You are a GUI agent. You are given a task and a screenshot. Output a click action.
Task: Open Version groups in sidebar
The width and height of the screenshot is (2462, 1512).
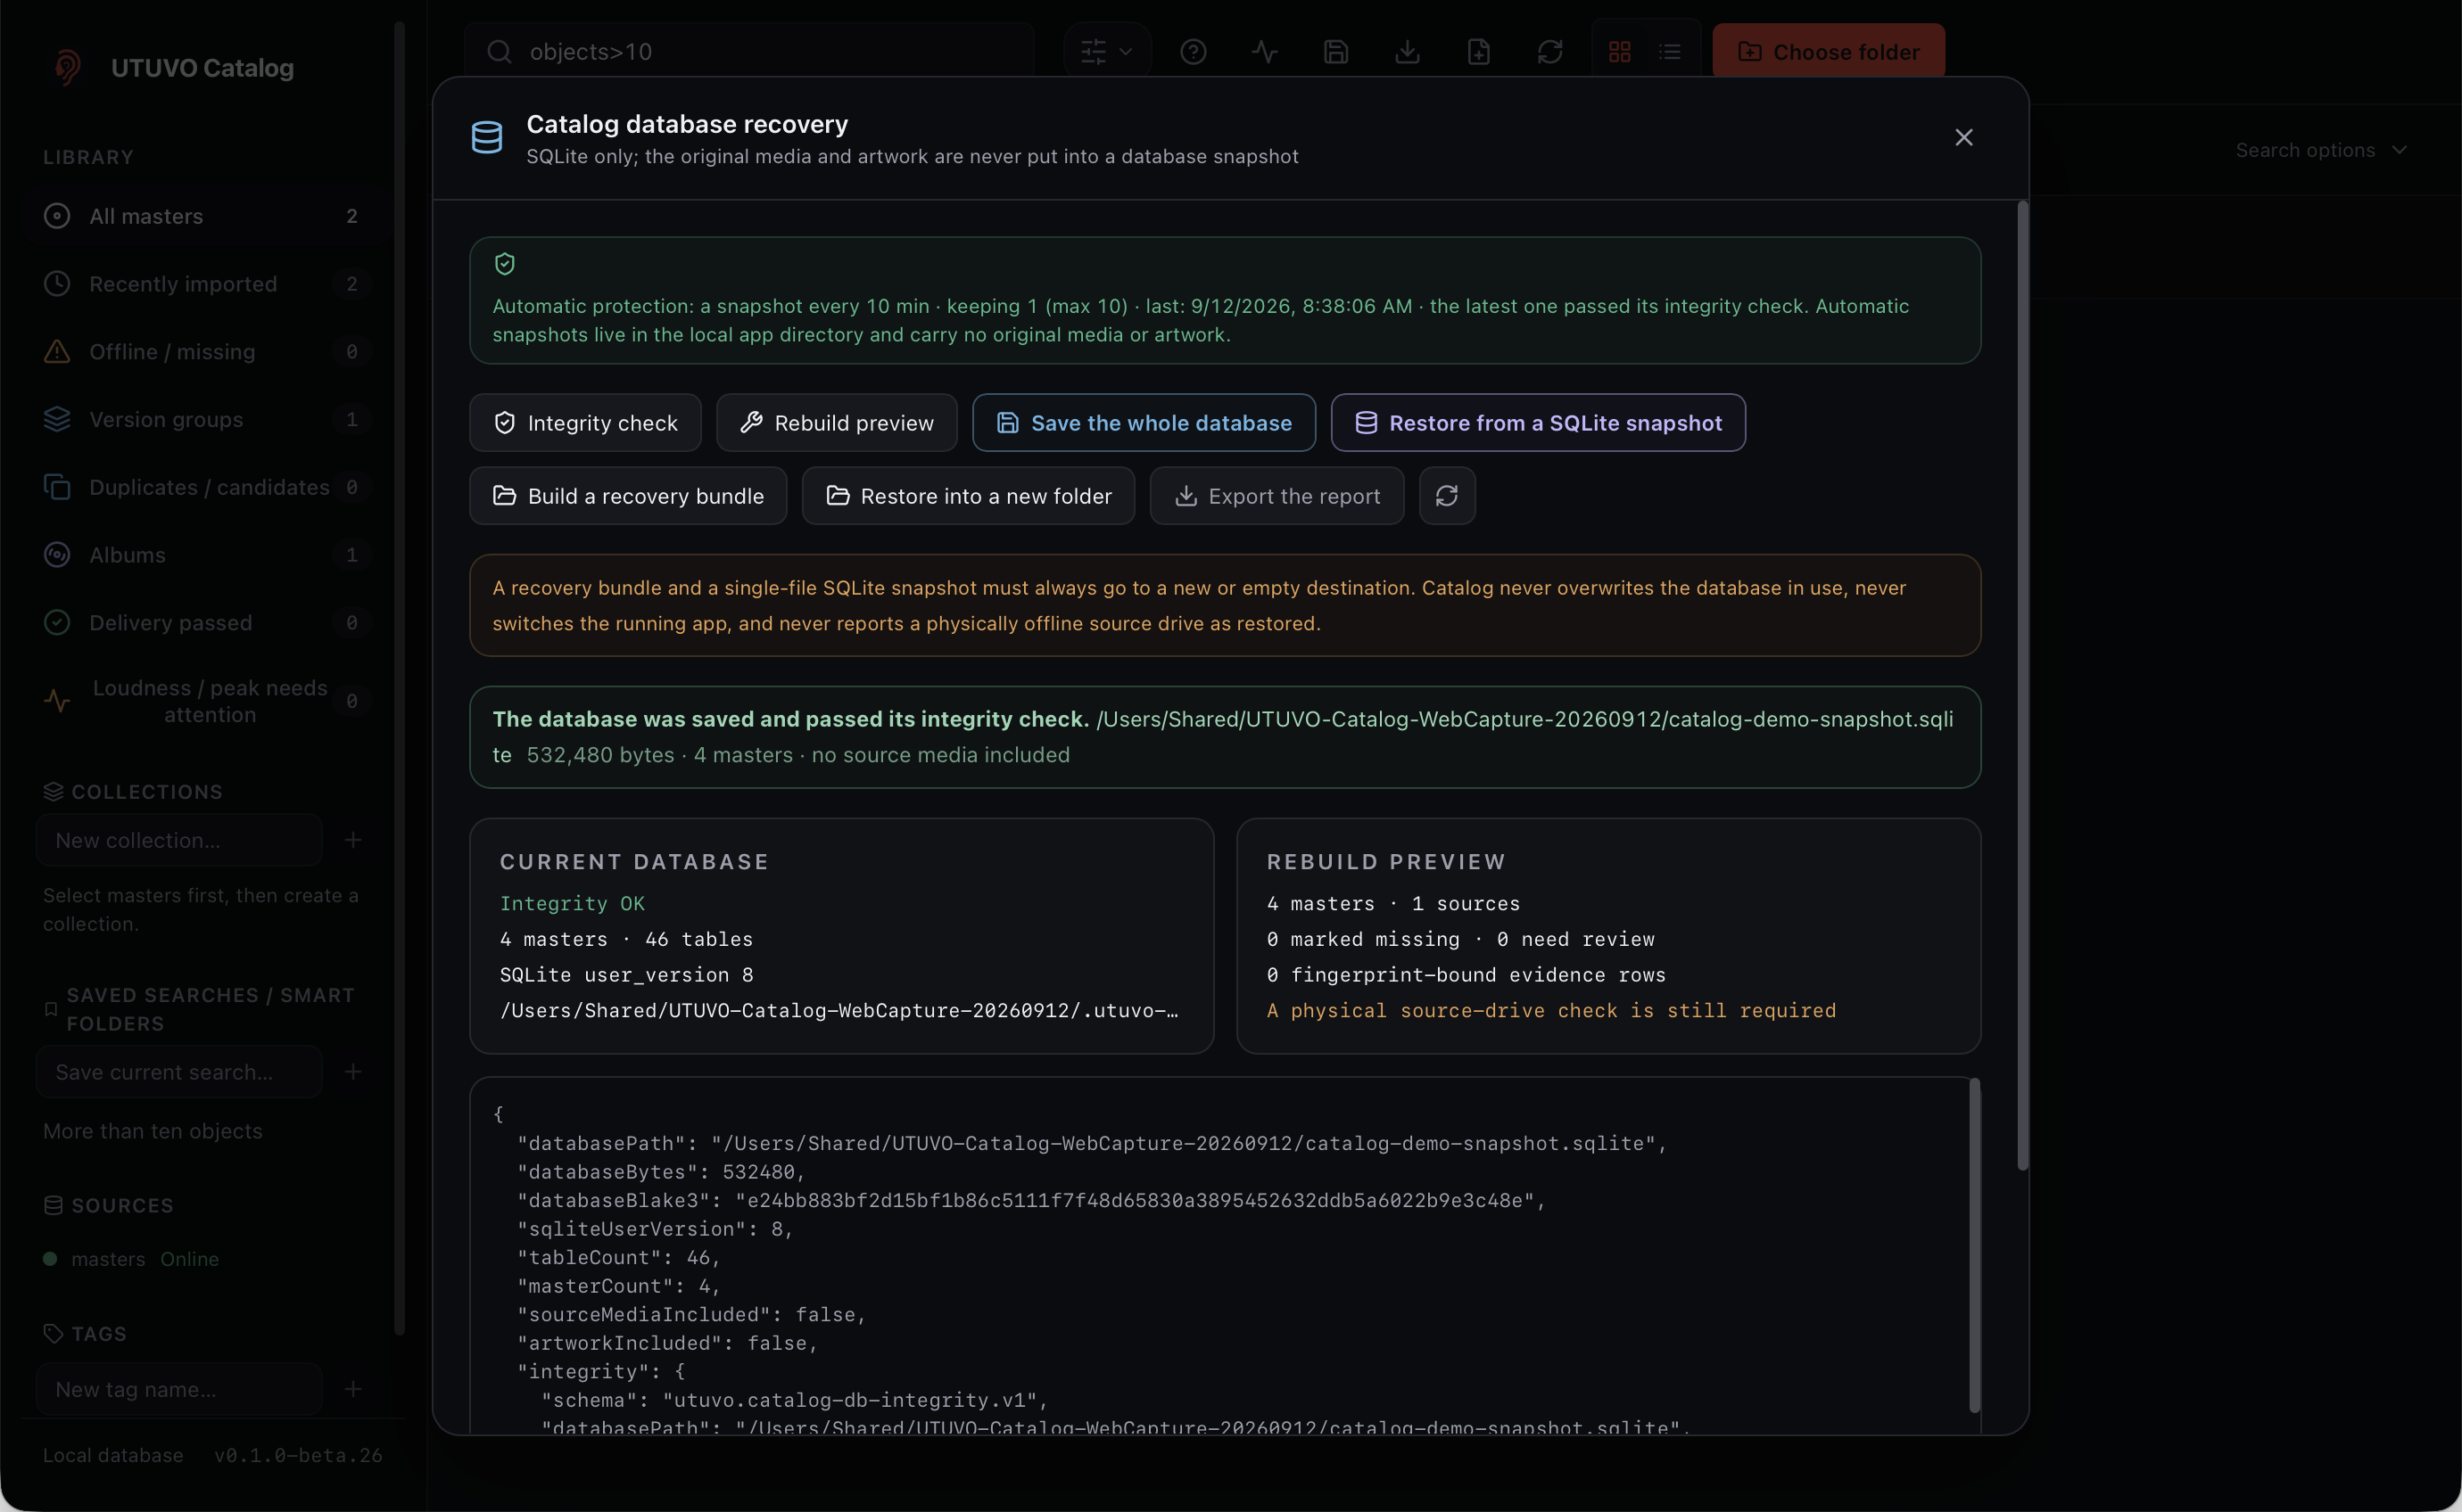click(207, 420)
